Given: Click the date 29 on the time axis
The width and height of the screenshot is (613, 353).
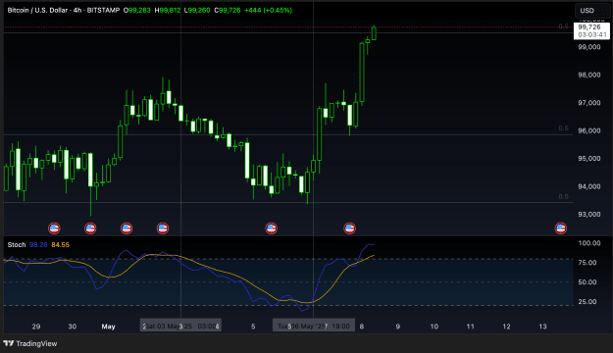Looking at the screenshot, I should [x=36, y=327].
